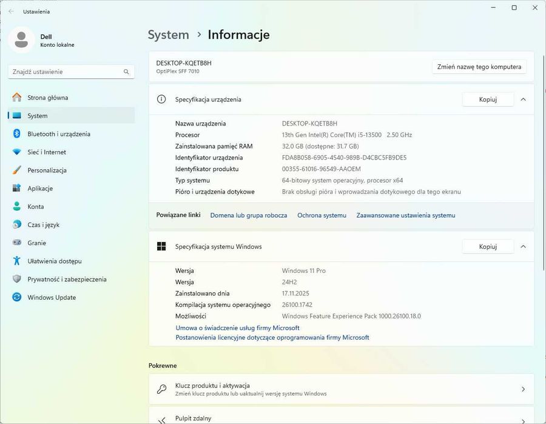Select Czas i język menu item
This screenshot has width=546, height=424.
(x=43, y=225)
